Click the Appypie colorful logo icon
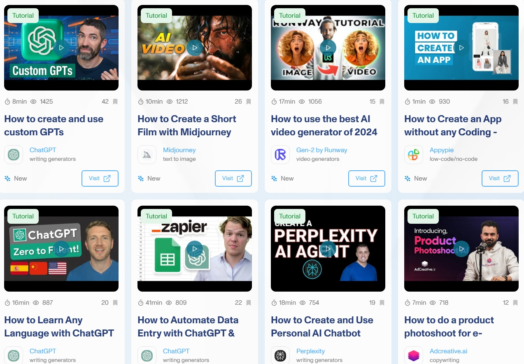524x364 pixels. (414, 155)
